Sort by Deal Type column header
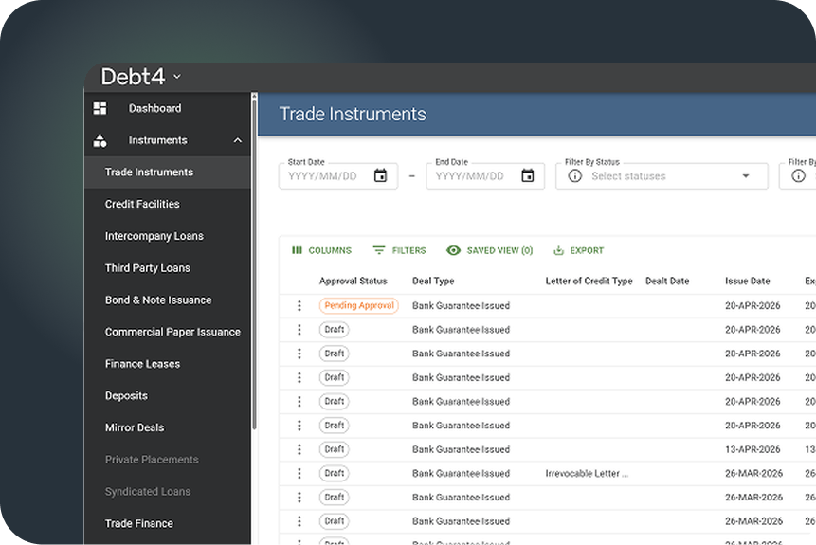Viewport: 816px width, 545px height. [433, 282]
